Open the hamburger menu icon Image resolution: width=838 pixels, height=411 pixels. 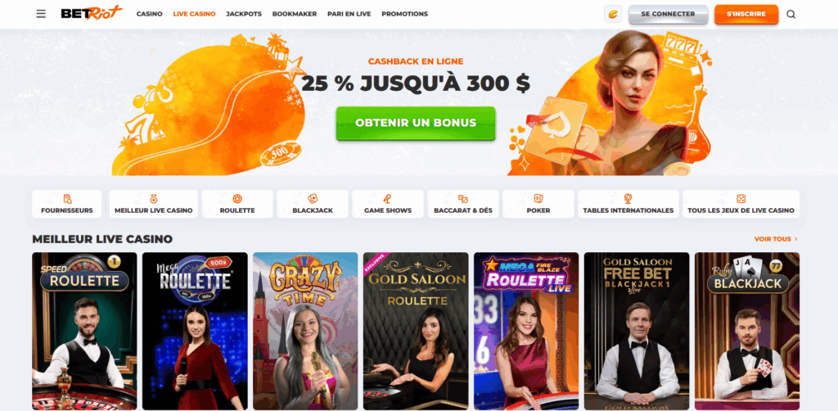[x=41, y=14]
